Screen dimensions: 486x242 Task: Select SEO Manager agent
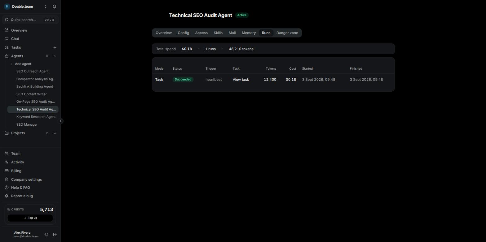[27, 124]
